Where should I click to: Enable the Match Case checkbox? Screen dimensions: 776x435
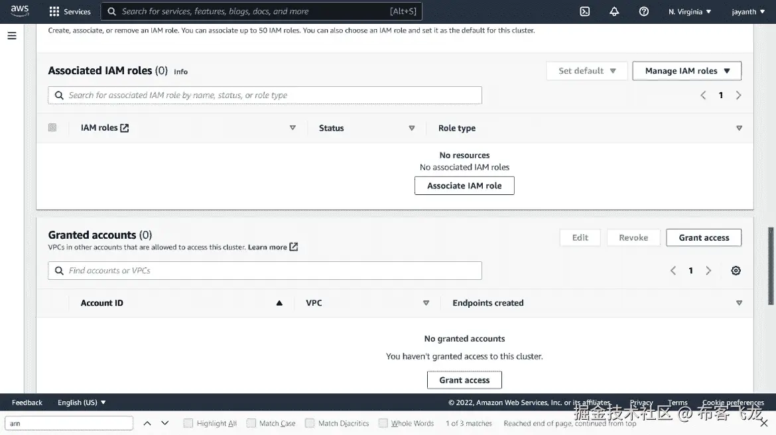pyautogui.click(x=251, y=423)
